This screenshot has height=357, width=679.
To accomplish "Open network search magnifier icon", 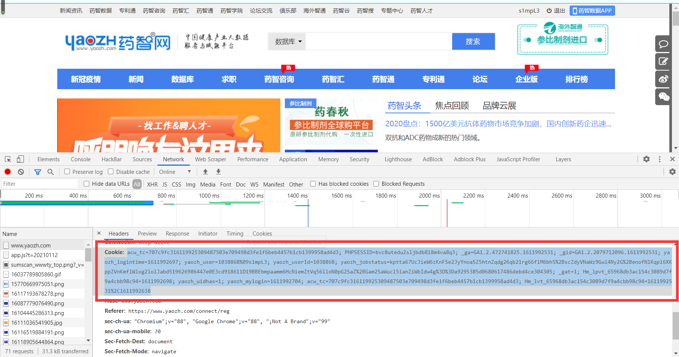I will tap(51, 172).
